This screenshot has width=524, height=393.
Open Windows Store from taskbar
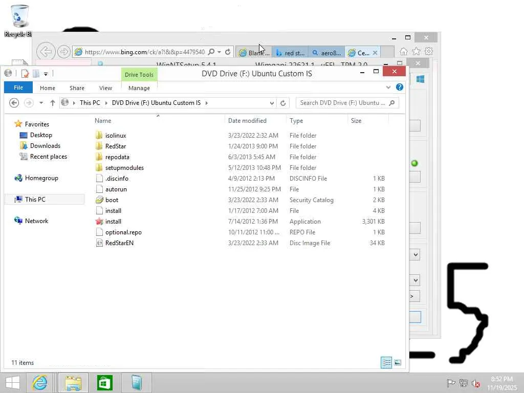(x=104, y=383)
